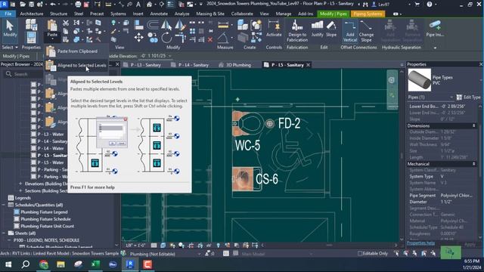Click the Type Properties icon in ribbon
The width and height of the screenshot is (484, 272).
[x=31, y=24]
